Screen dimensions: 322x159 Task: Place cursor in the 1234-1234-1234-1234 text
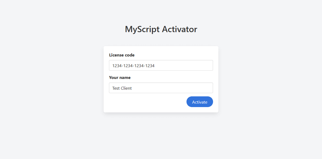tap(133, 66)
